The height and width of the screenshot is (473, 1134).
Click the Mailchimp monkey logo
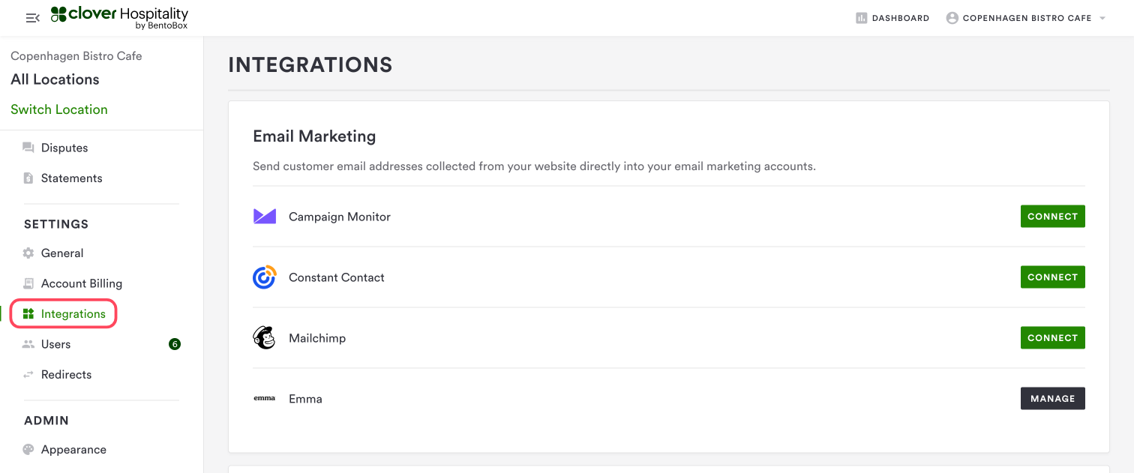click(264, 338)
